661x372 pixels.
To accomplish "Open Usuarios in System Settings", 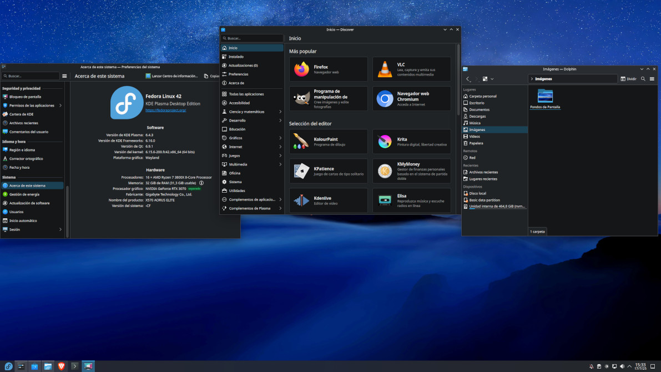I will (32, 212).
